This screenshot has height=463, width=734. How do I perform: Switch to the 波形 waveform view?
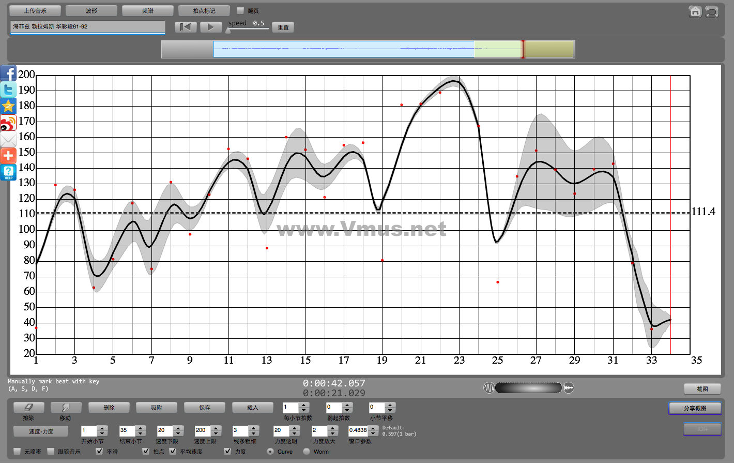[91, 10]
